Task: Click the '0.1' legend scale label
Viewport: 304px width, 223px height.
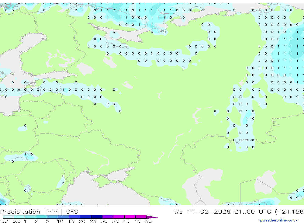Action: point(5,221)
